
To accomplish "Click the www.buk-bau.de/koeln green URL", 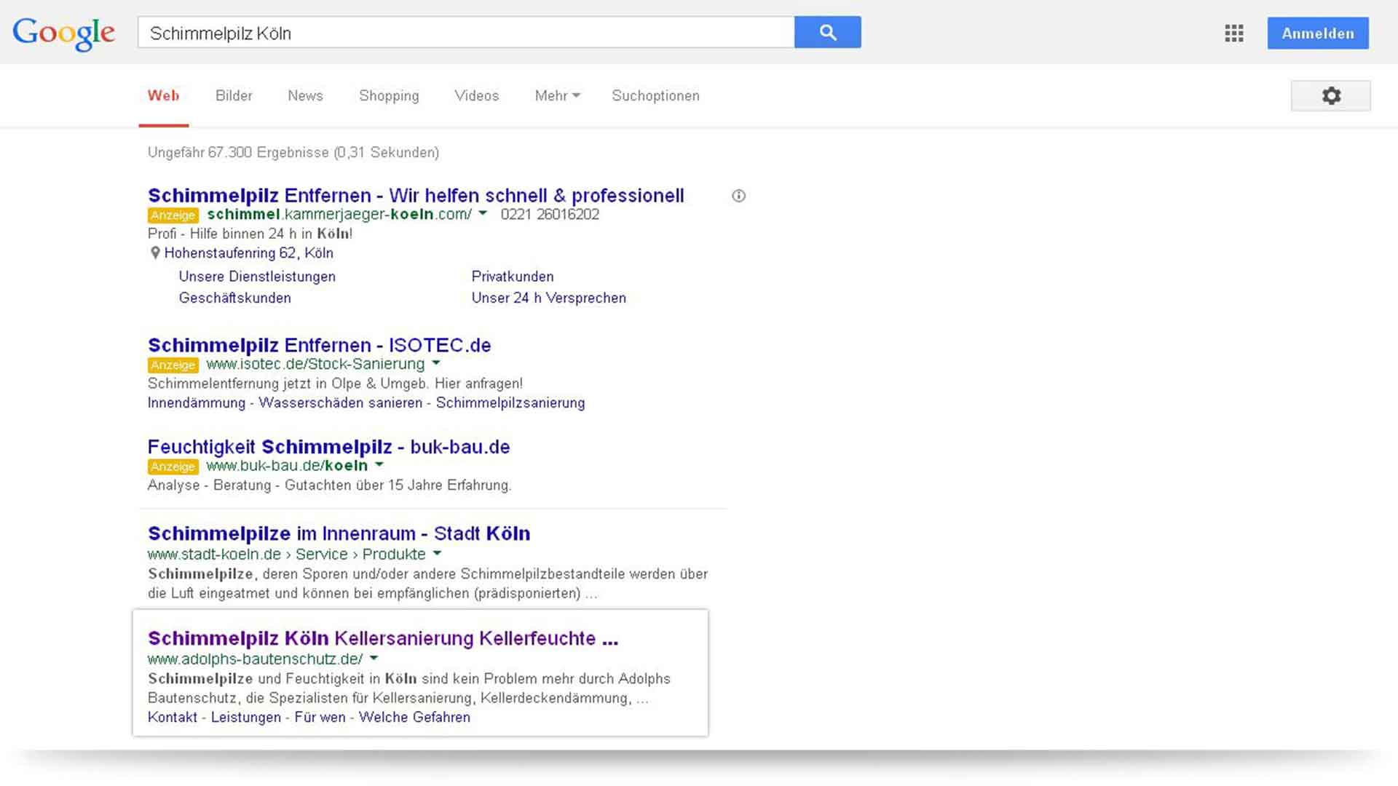I will pos(287,466).
